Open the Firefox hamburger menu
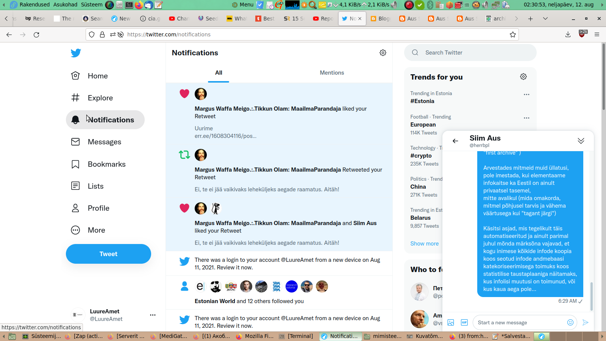Image resolution: width=606 pixels, height=341 pixels. (597, 34)
